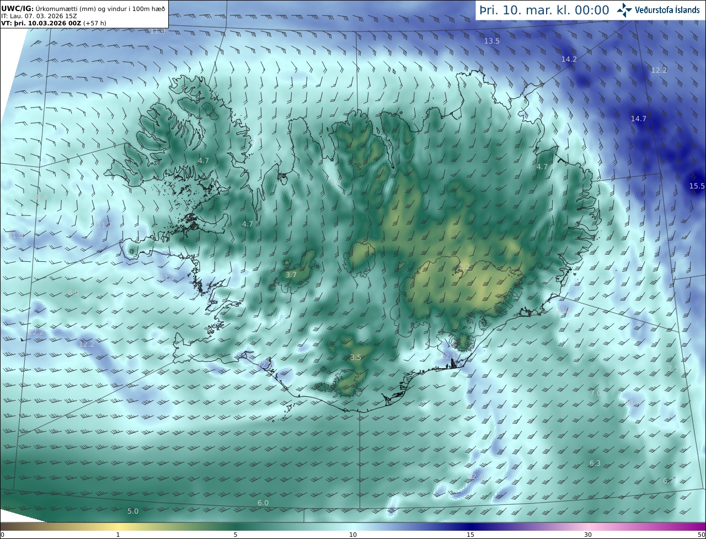The height and width of the screenshot is (539, 706).
Task: Click the 3.7 value on the map
Action: (x=291, y=274)
